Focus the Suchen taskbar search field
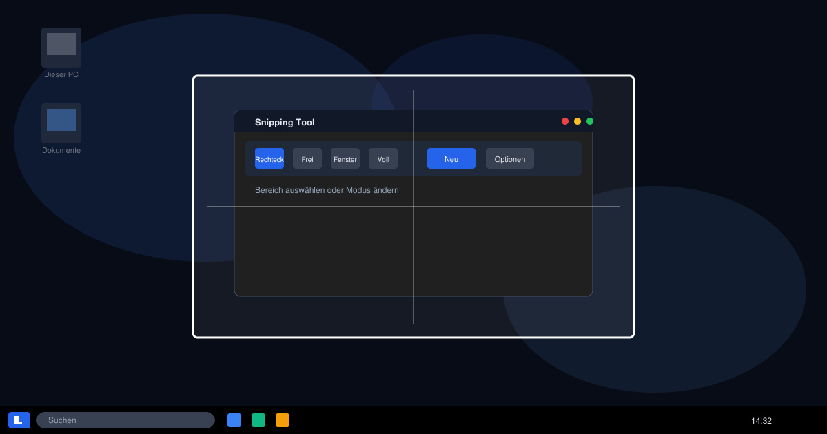 [x=125, y=420]
